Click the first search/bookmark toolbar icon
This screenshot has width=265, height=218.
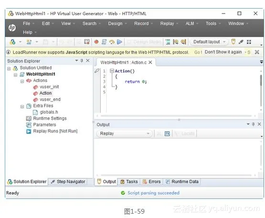[175, 42]
